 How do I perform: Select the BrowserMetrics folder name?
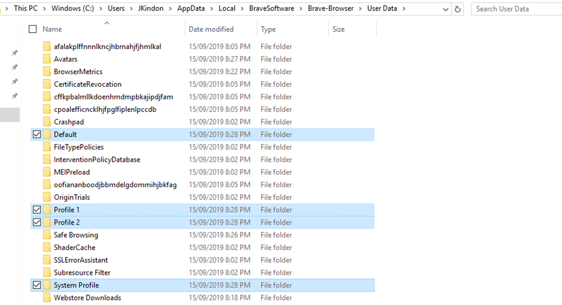click(x=78, y=72)
